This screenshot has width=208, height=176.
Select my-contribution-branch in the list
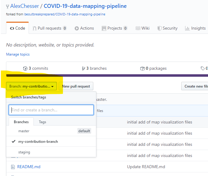51,141
